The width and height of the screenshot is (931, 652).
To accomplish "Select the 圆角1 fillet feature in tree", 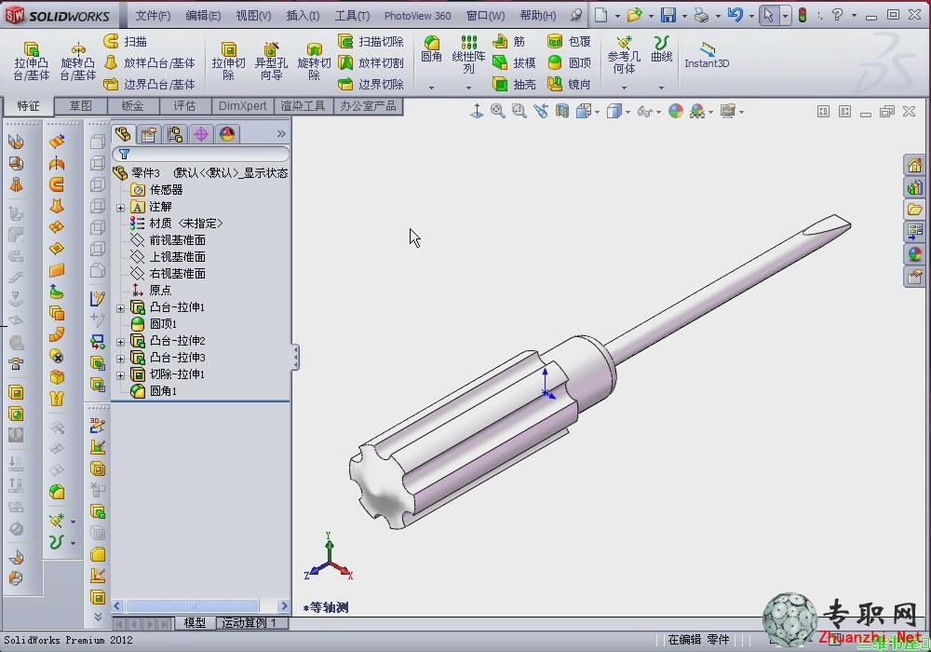I will pos(154,390).
